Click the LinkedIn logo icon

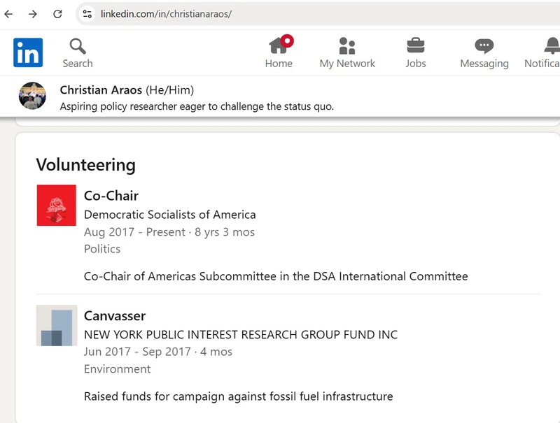coord(28,52)
